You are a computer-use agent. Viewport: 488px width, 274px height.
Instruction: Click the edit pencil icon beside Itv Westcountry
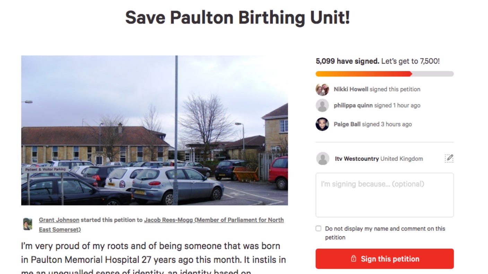pyautogui.click(x=449, y=158)
